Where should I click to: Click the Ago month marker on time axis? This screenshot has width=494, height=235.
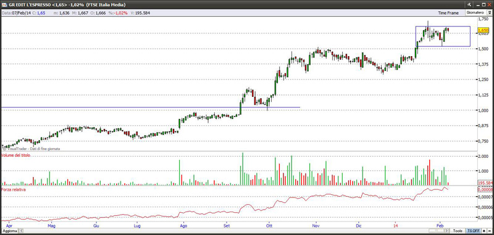[183, 226]
